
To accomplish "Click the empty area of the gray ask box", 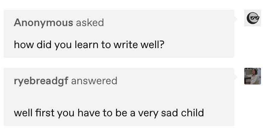I will click(199, 33).
